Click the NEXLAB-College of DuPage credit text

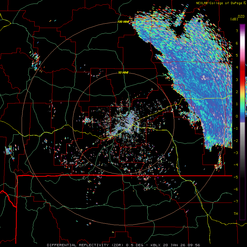point(219,3)
